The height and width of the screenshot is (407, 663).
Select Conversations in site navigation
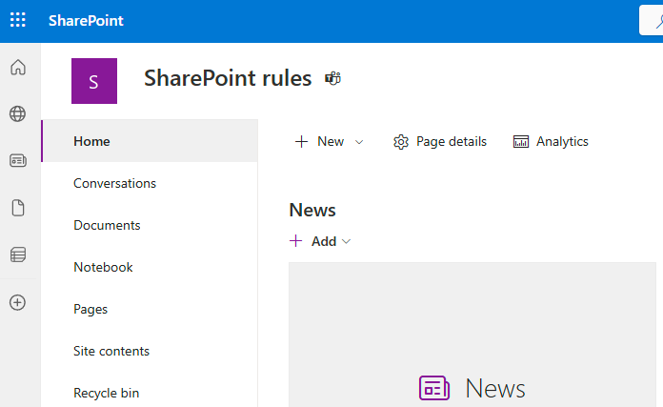tap(114, 184)
